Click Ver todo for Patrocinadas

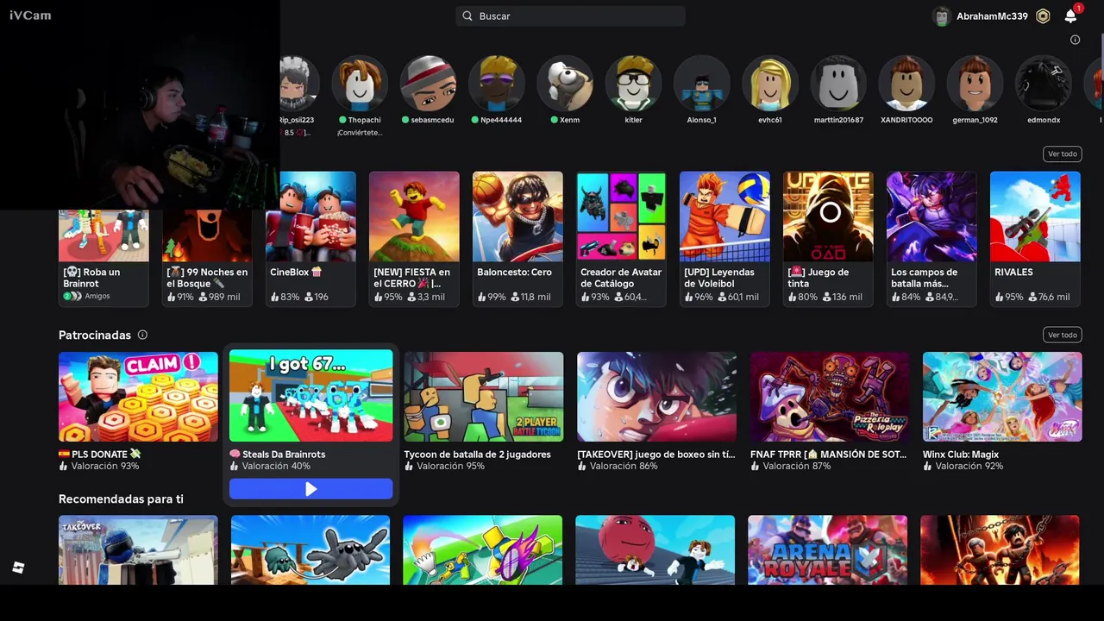point(1062,335)
